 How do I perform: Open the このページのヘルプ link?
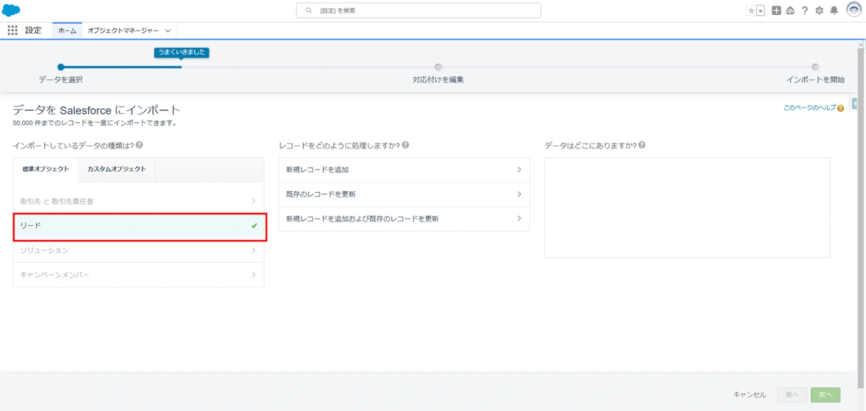[x=810, y=108]
